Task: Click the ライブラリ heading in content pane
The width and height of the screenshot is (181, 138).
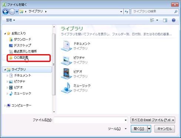Action: [x=72, y=29]
